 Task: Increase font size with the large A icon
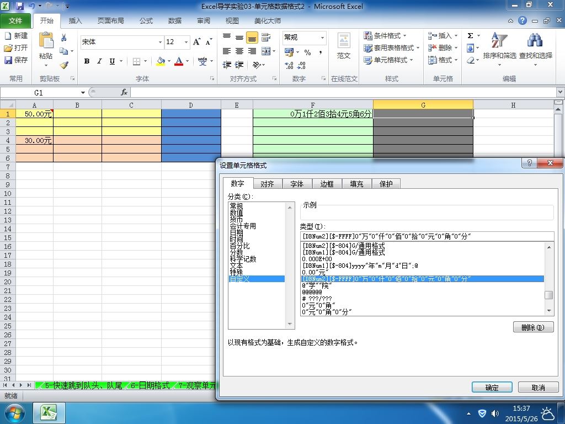(x=197, y=42)
